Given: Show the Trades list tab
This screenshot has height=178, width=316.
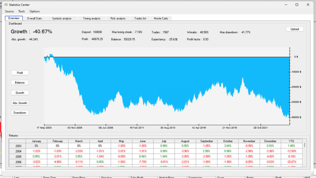Looking at the screenshot, I should pos(140,18).
